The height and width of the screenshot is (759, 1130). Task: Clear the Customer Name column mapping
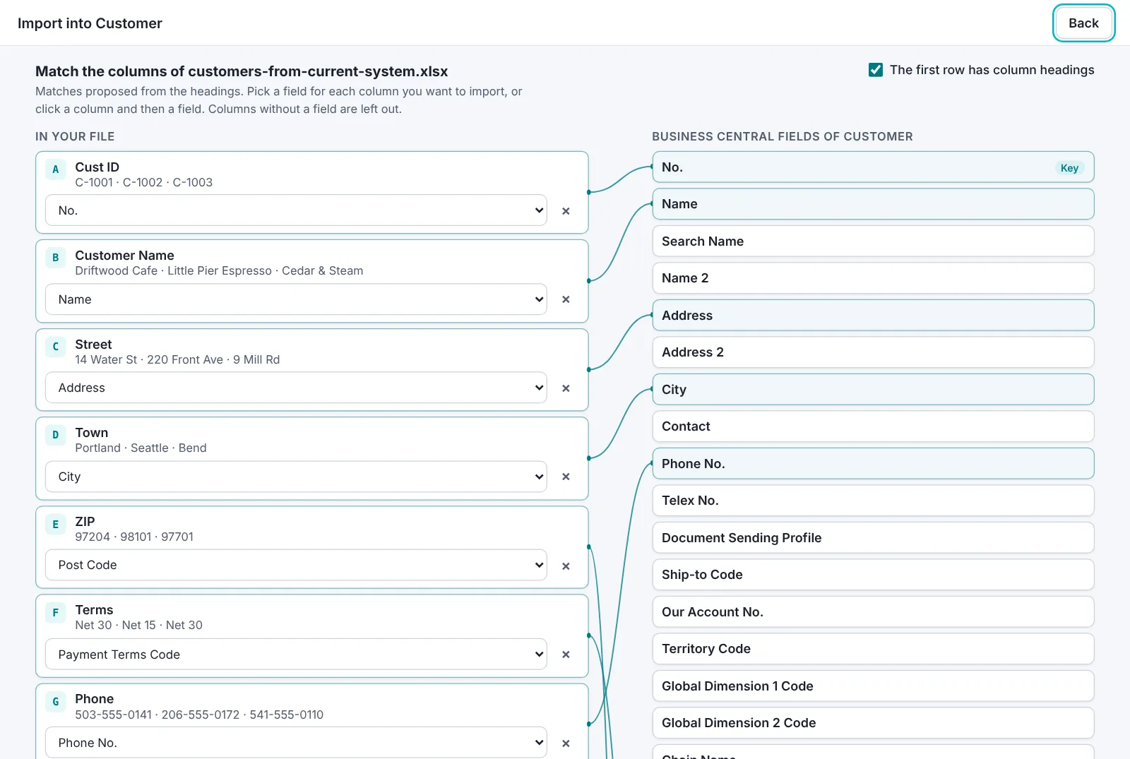click(x=566, y=299)
